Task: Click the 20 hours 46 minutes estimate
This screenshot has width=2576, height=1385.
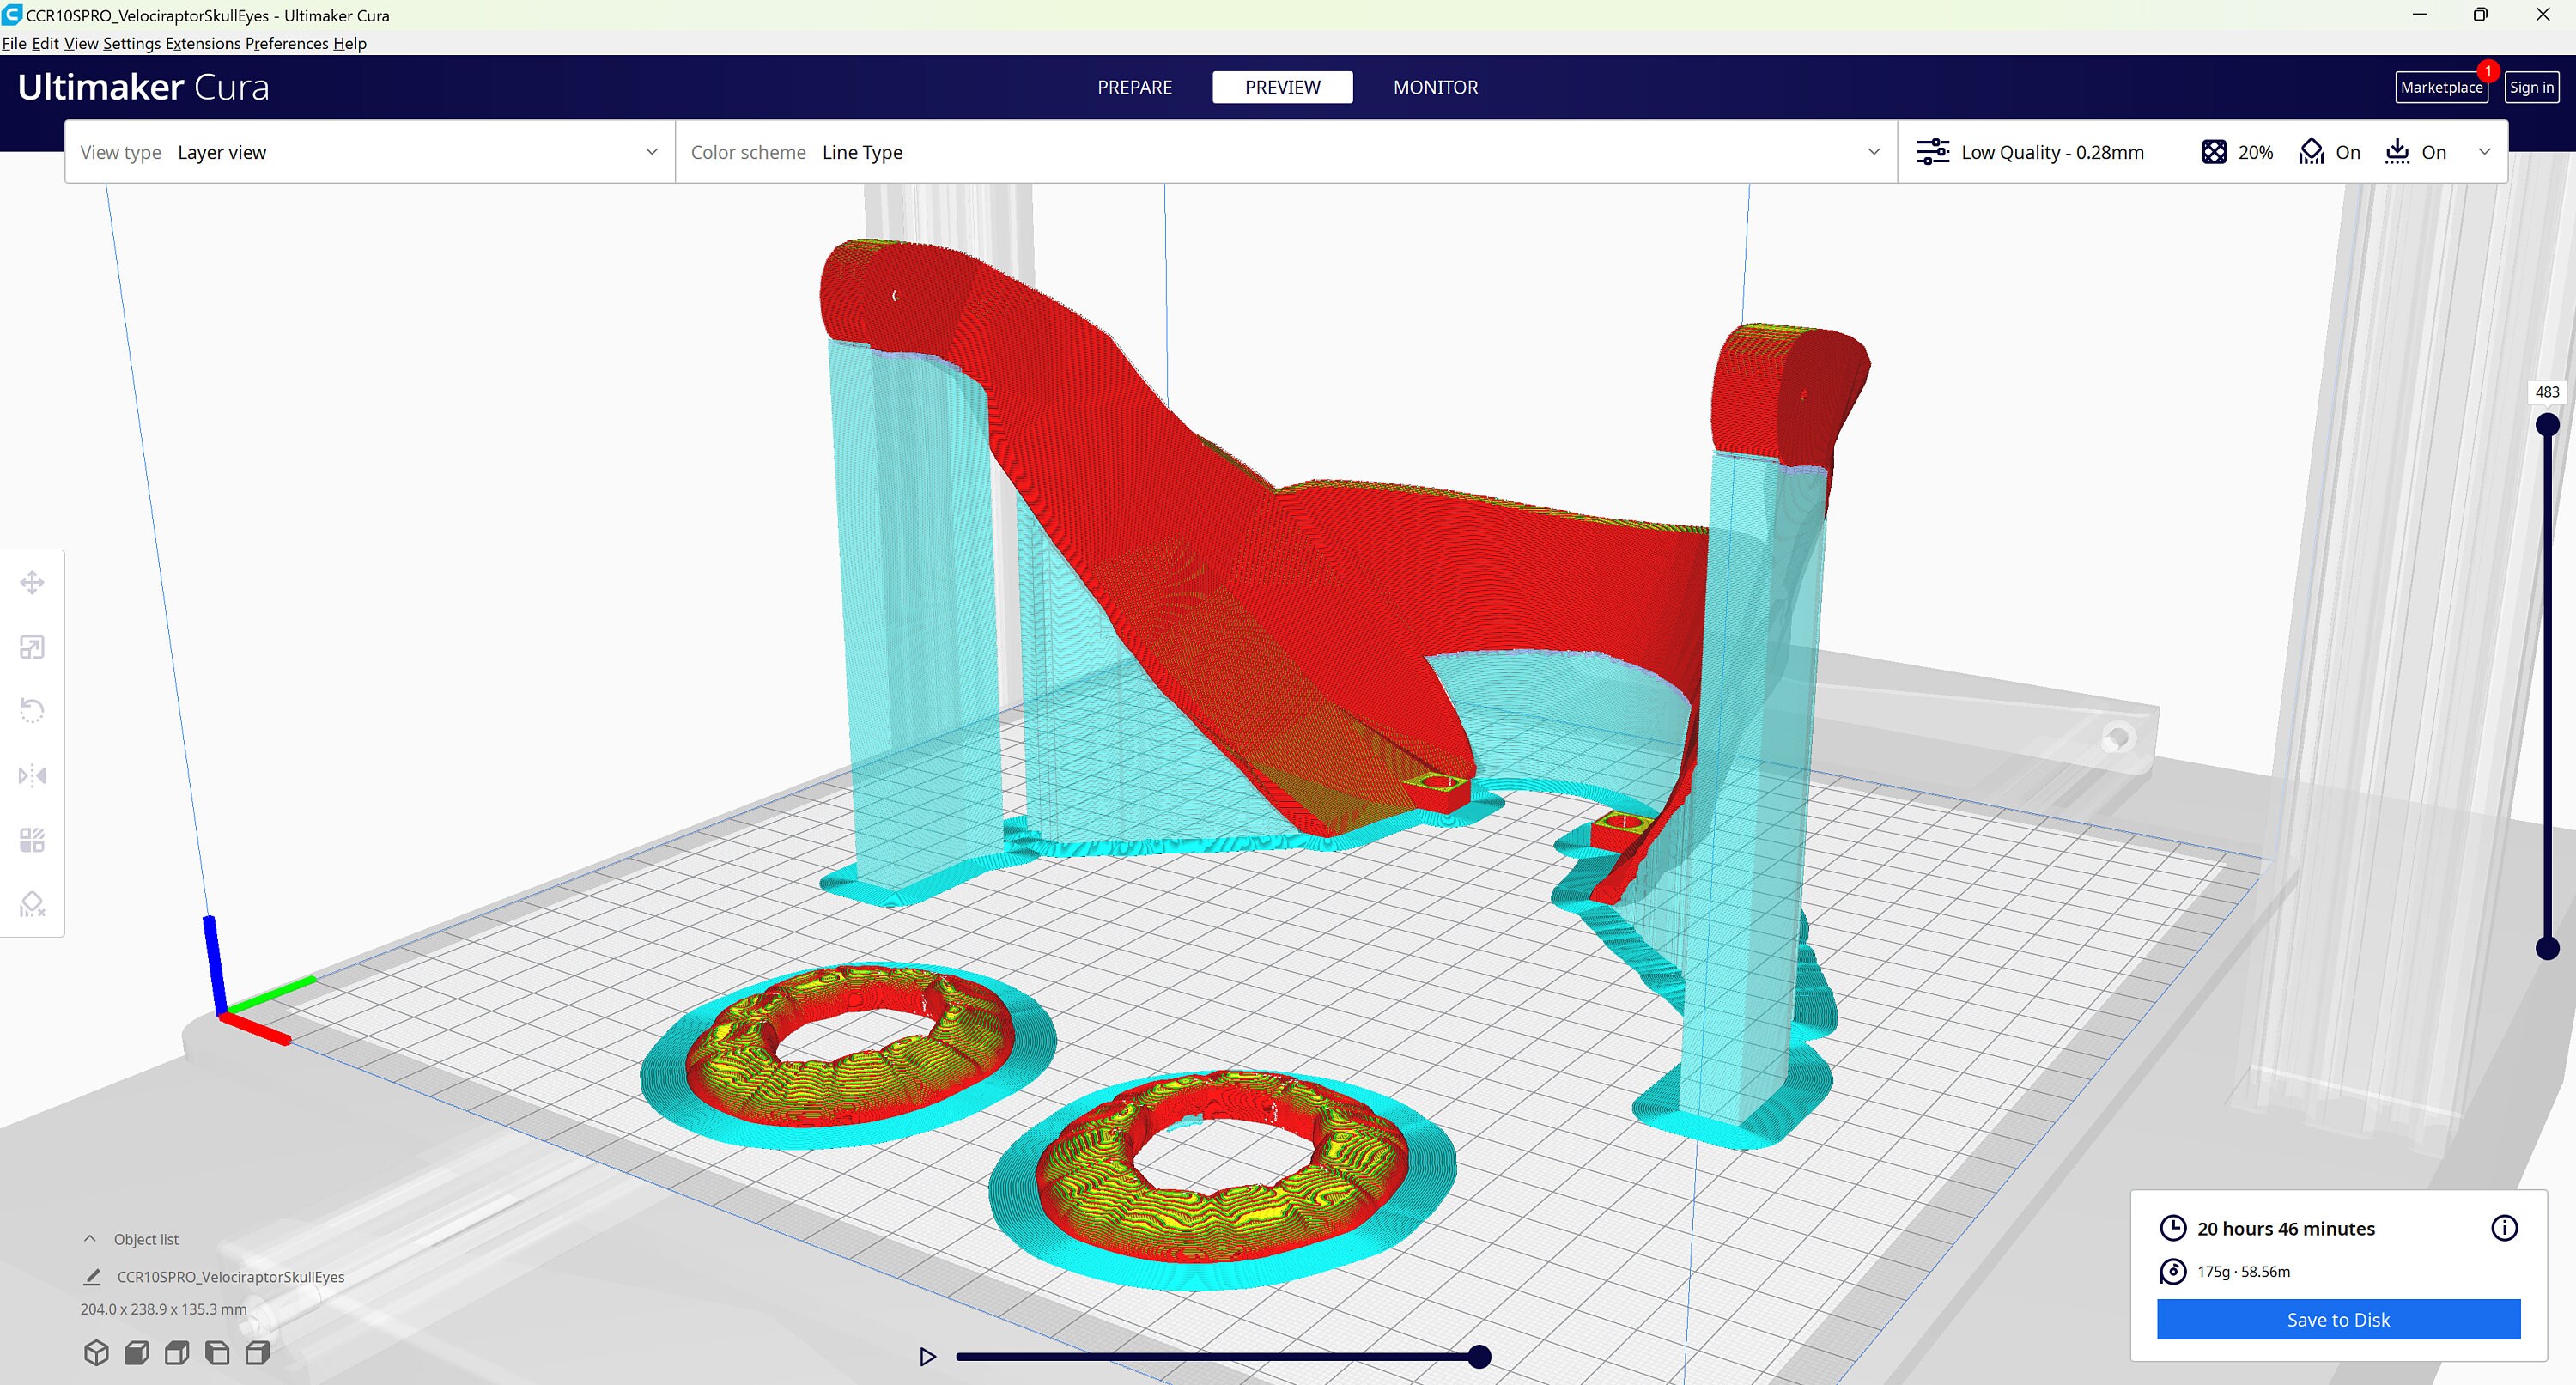Action: pos(2285,1228)
